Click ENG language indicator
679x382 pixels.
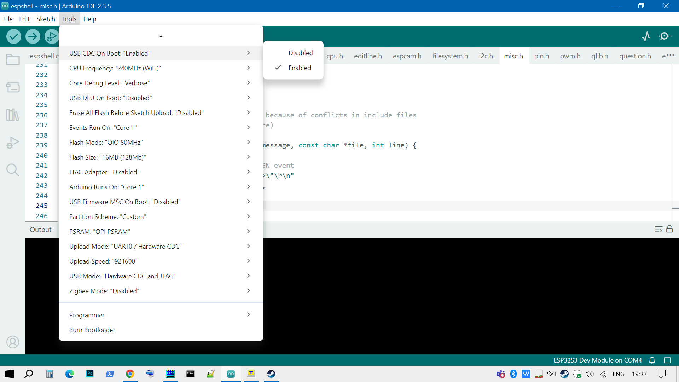click(618, 374)
